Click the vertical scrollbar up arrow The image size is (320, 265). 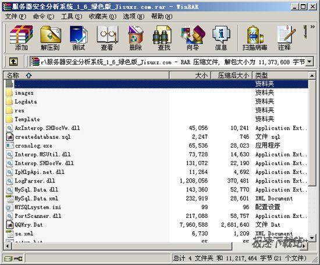(312, 76)
